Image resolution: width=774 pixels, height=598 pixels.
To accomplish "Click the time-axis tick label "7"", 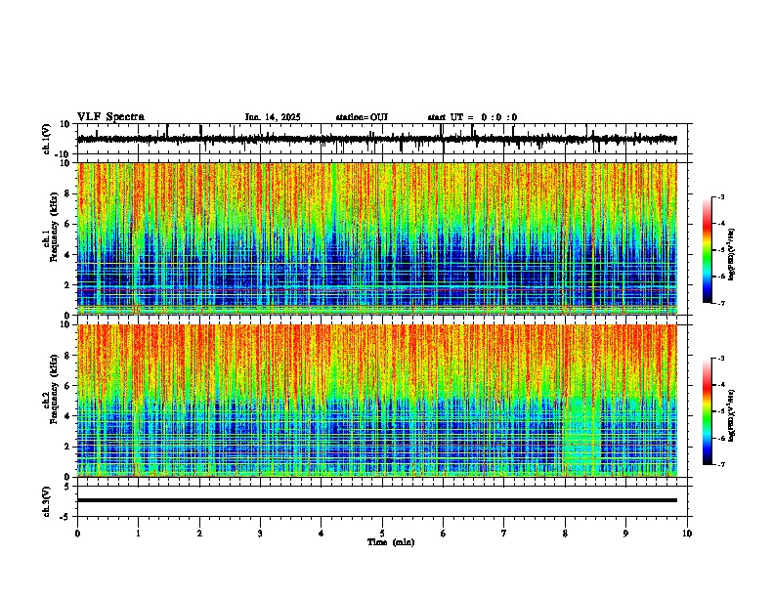I will (x=504, y=534).
